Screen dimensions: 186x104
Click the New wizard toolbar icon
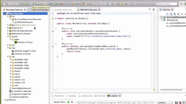pos(4,4)
